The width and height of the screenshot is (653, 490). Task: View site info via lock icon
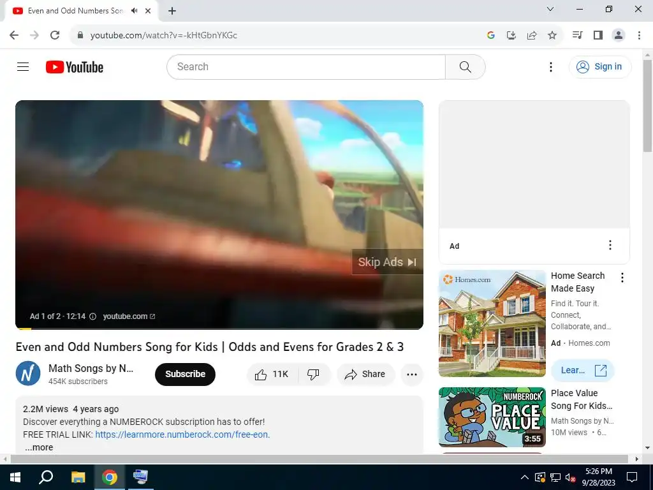pyautogui.click(x=80, y=35)
